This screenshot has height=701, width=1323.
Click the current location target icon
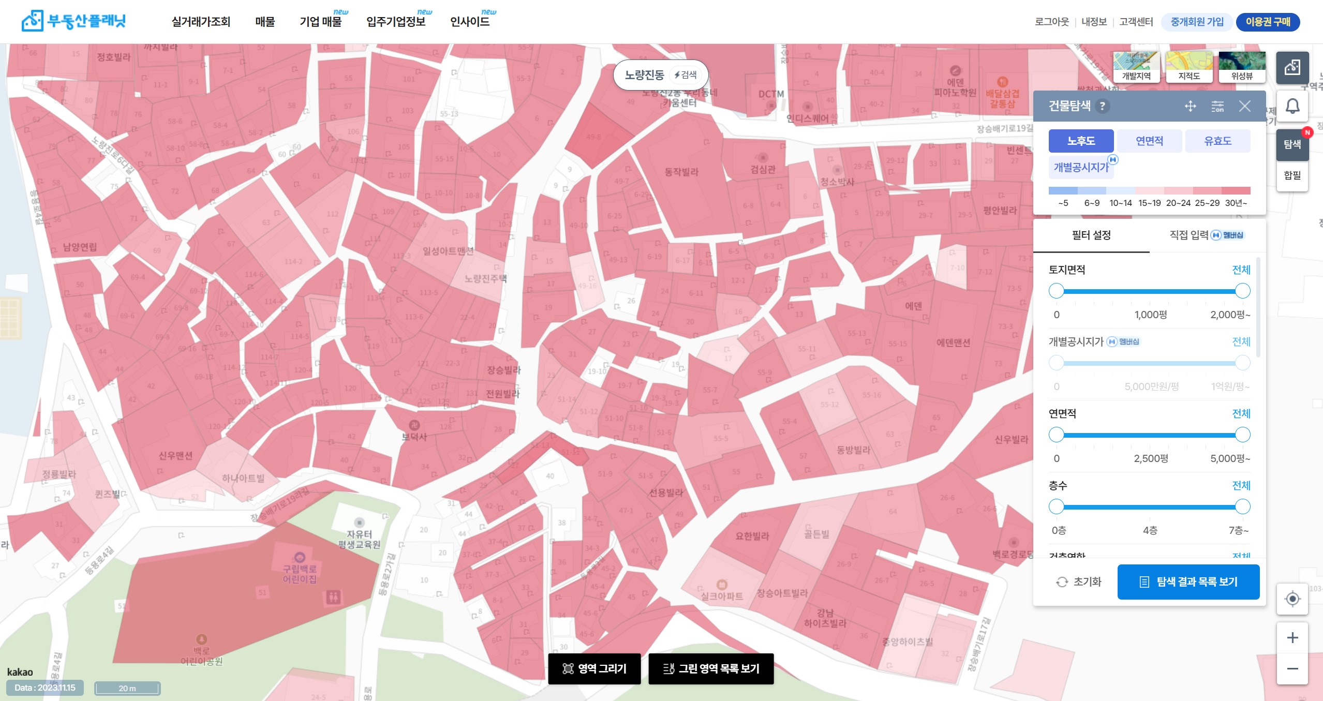[1292, 599]
